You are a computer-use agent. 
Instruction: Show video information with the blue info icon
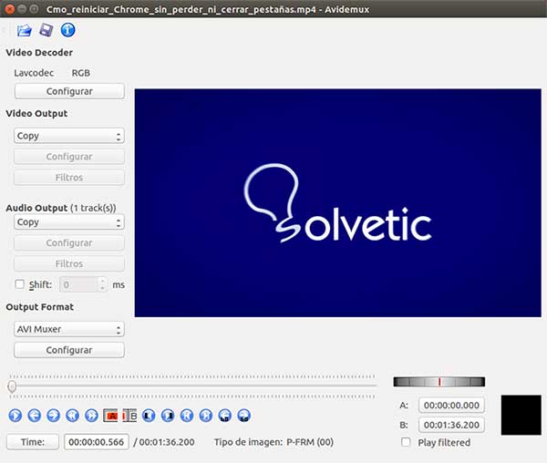coord(67,30)
